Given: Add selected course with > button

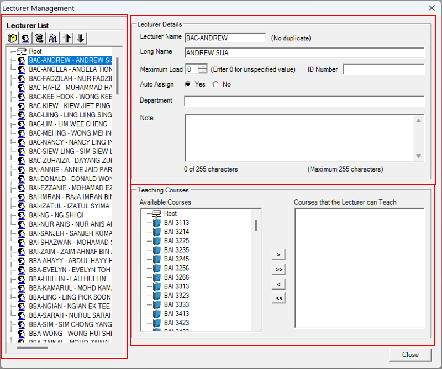Looking at the screenshot, I should [278, 255].
